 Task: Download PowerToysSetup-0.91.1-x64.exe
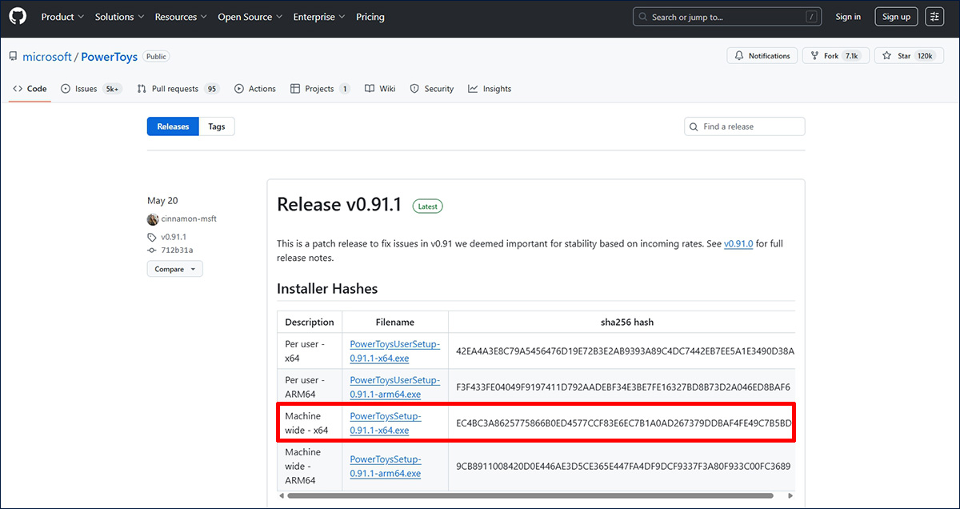[386, 423]
